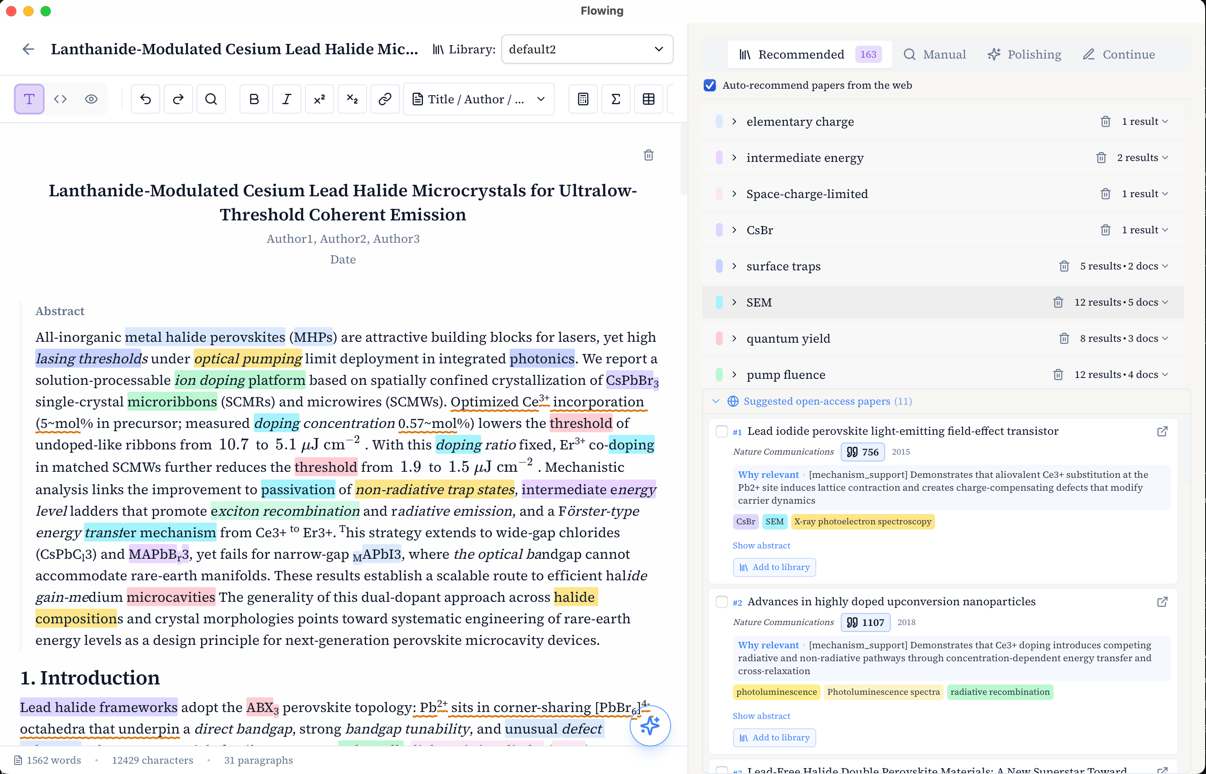
Task: Click the 1562 words status entry
Action: pos(48,760)
